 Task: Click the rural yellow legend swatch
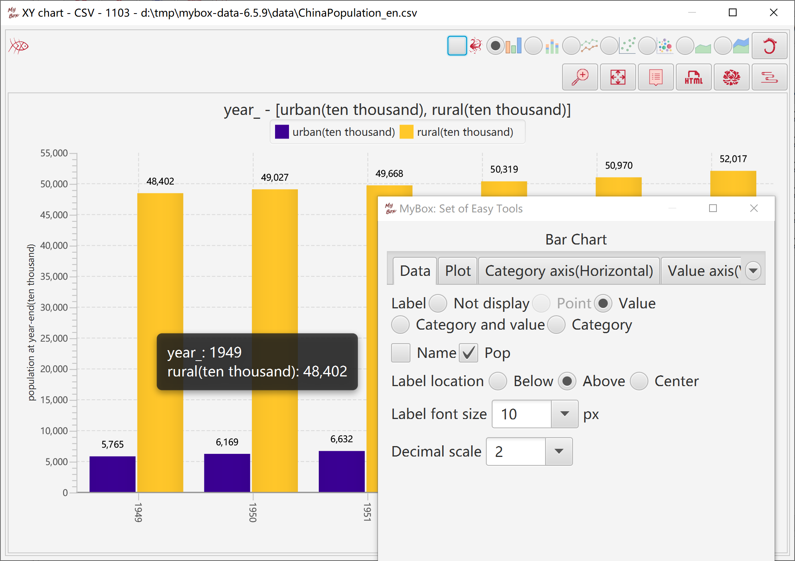coord(406,132)
